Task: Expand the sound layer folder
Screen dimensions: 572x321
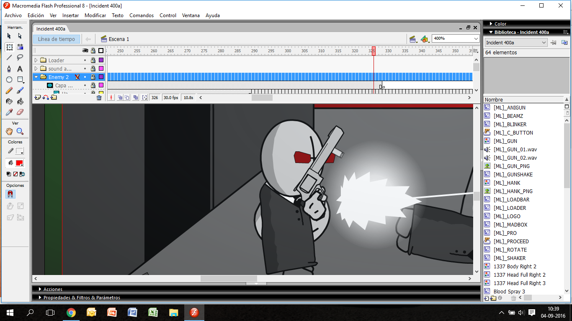Action: click(x=36, y=69)
